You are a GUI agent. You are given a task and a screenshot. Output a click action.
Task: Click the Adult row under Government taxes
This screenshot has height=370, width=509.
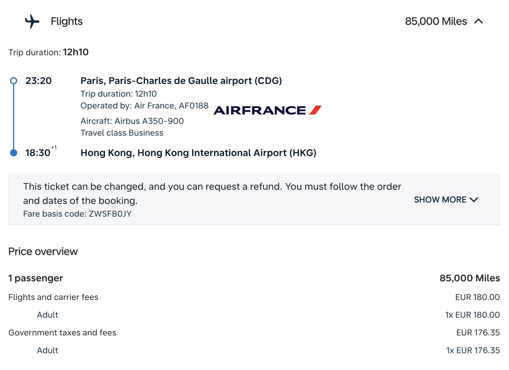click(48, 350)
